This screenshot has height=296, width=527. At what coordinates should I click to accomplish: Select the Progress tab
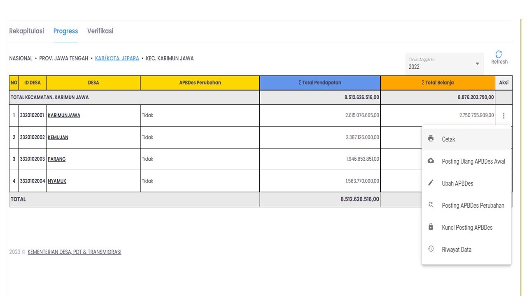click(x=65, y=31)
